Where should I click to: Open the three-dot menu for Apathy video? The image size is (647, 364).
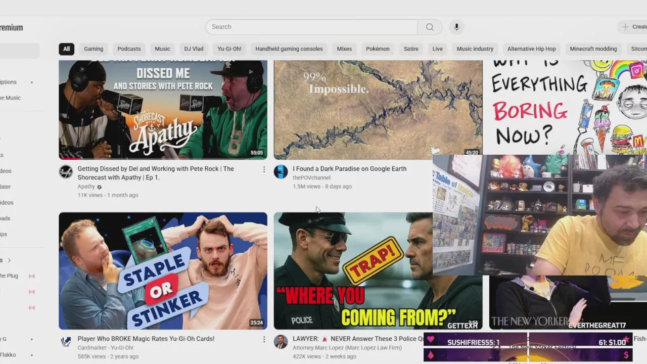pos(264,169)
